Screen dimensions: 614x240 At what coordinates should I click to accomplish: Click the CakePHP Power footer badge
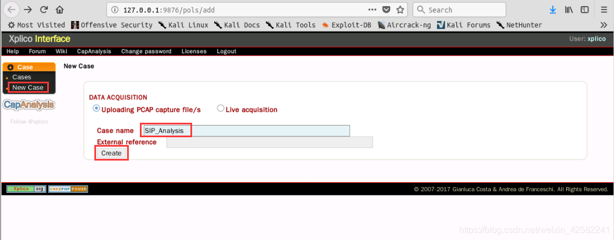[68, 189]
